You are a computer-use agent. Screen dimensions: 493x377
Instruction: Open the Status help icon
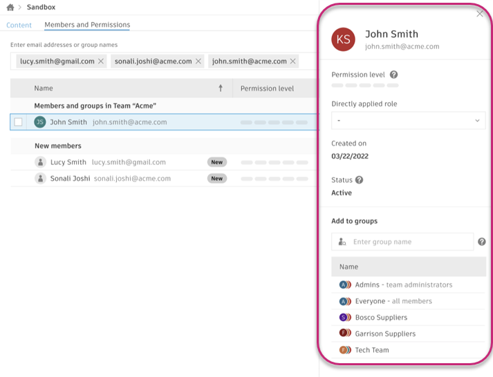359,180
